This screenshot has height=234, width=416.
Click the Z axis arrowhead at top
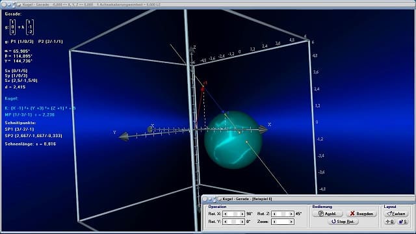tap(191, 49)
